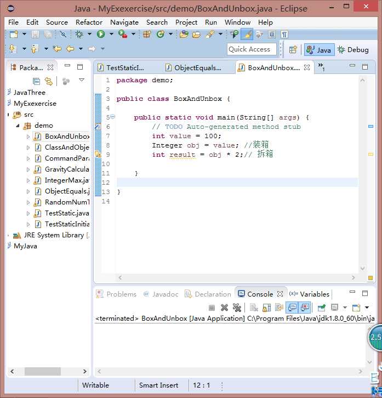This screenshot has height=398, width=382.
Task: Open the Run dropdown arrow
Action: [111, 34]
